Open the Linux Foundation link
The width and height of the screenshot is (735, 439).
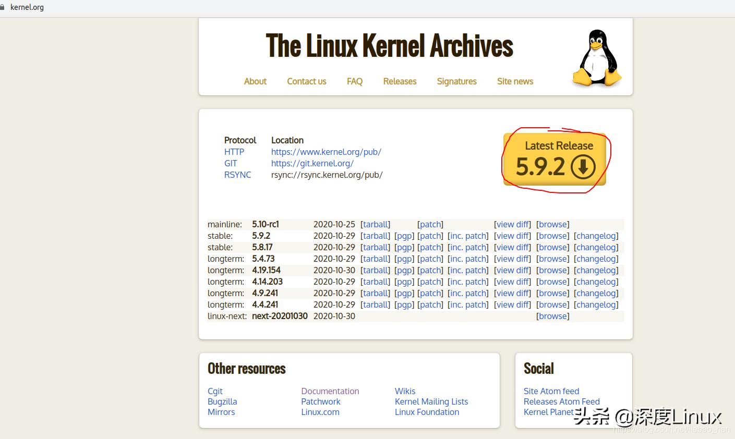427,412
